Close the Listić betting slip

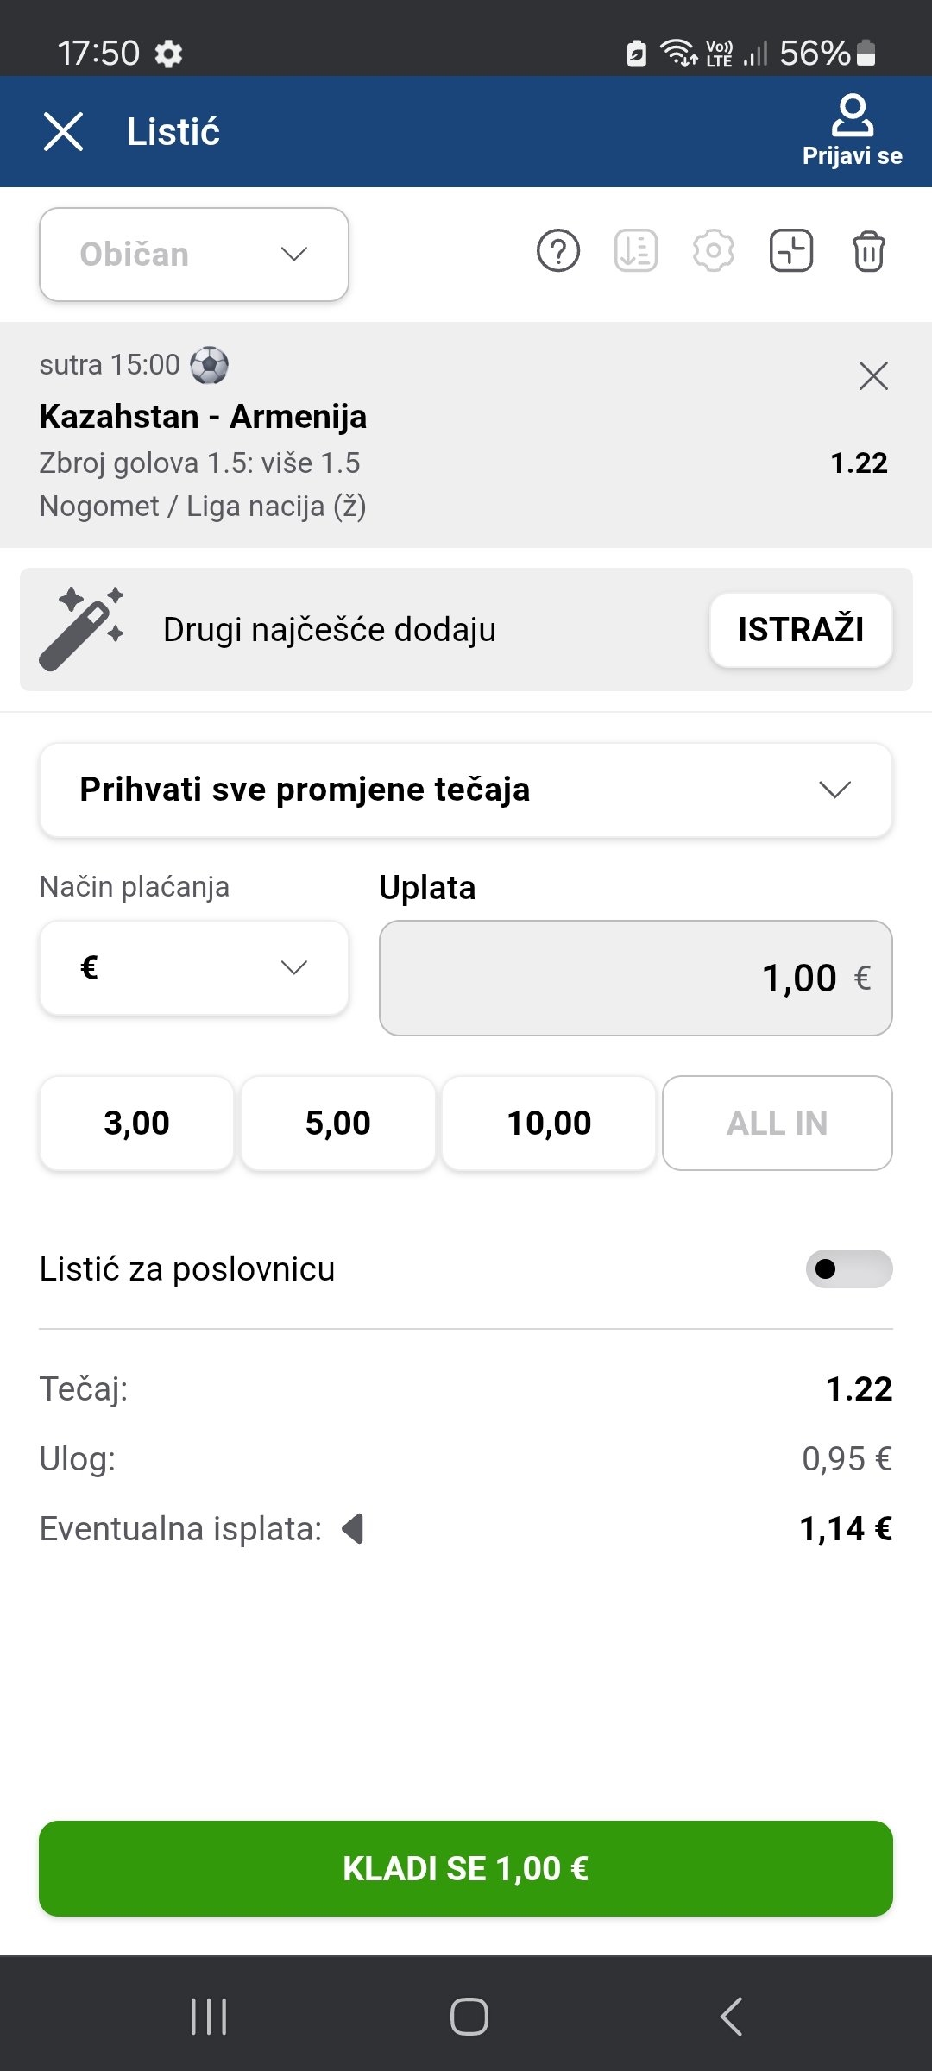(64, 132)
